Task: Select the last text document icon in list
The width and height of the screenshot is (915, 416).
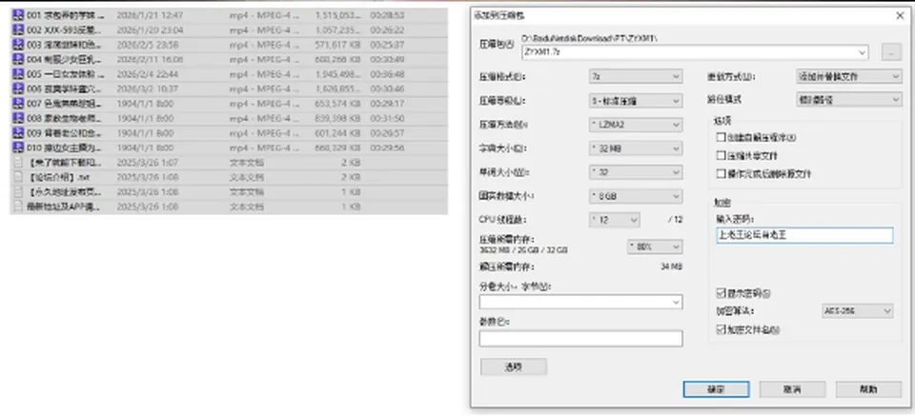Action: click(18, 207)
